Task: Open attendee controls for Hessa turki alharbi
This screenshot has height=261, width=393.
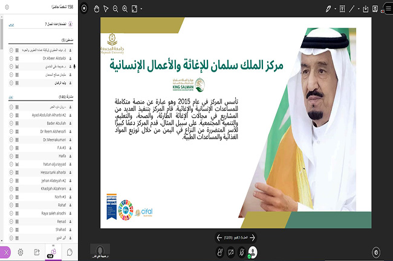Action: click(x=11, y=172)
